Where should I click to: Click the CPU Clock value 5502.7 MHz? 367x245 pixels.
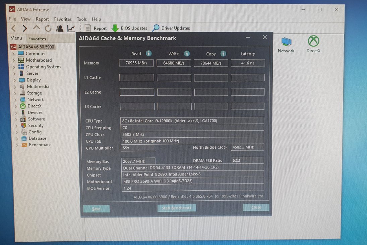pyautogui.click(x=192, y=134)
